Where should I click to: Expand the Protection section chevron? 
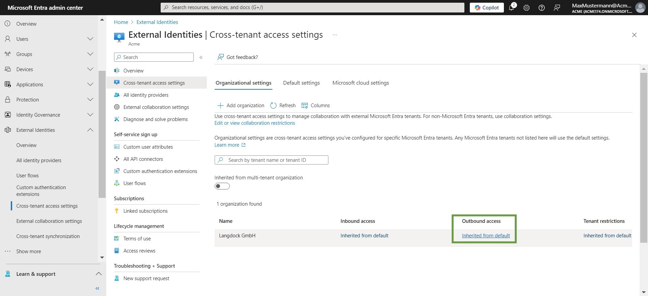90,99
